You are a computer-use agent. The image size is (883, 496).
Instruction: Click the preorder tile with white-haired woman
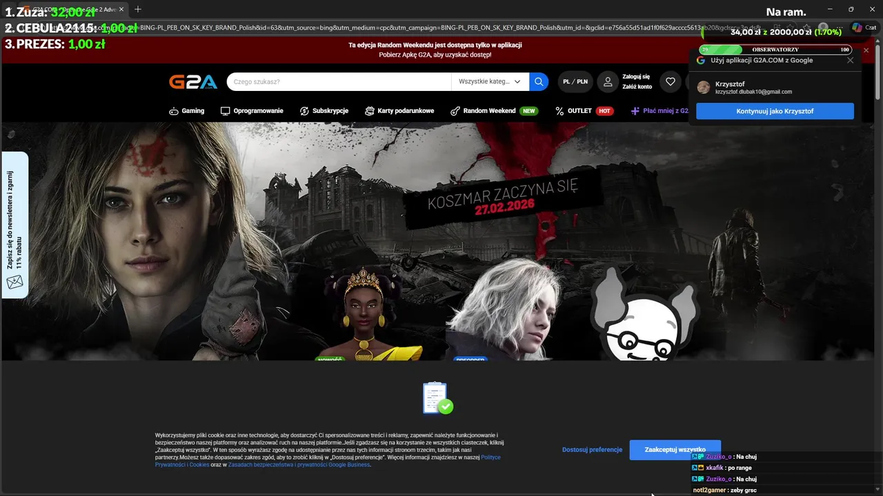pos(504,310)
